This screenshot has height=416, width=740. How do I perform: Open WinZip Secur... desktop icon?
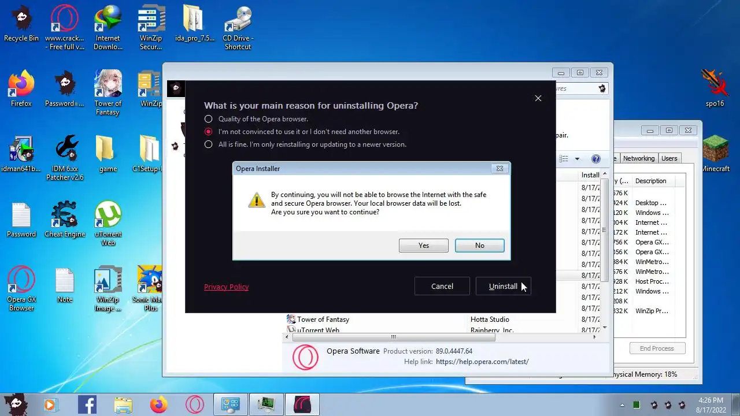151,28
